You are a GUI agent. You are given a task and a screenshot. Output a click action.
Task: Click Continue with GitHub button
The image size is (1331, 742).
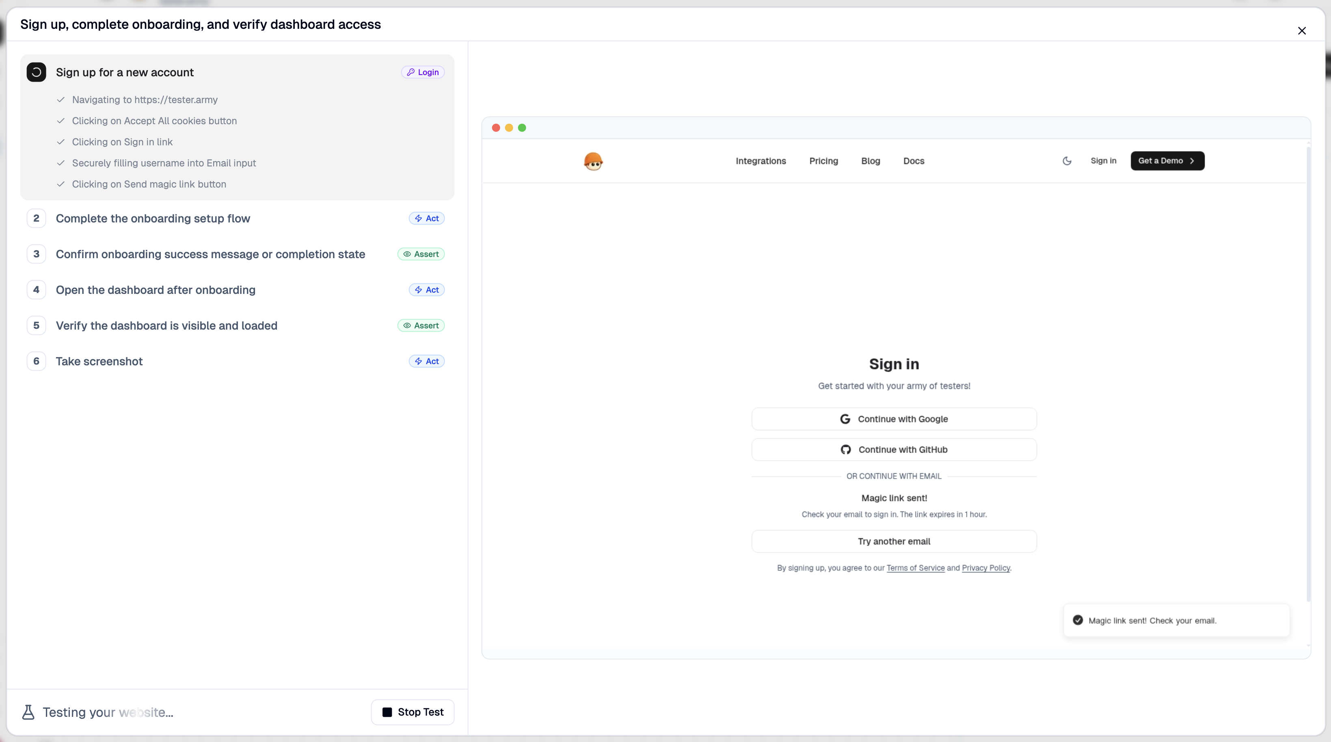(894, 450)
